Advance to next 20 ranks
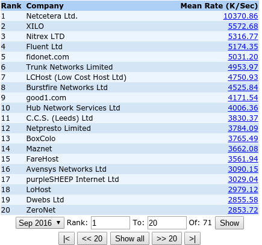The width and height of the screenshot is (262, 245). 167,238
